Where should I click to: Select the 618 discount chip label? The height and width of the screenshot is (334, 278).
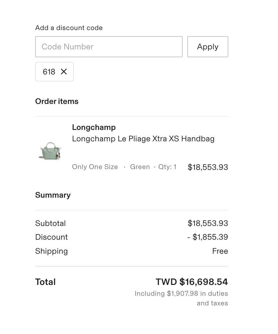click(x=49, y=72)
